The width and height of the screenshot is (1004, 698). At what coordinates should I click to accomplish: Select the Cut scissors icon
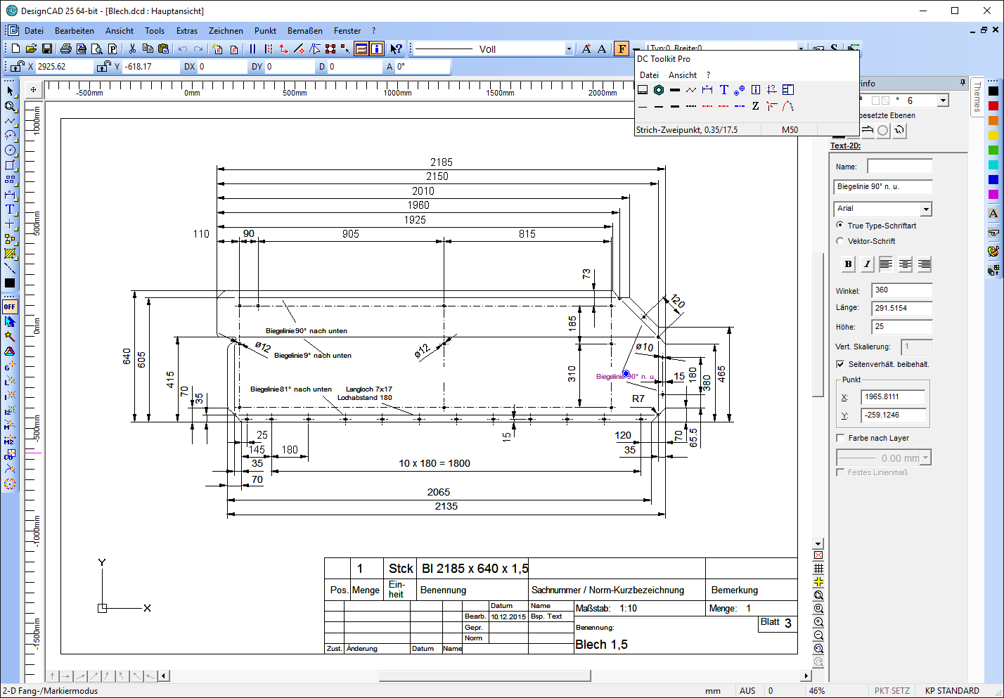pos(131,49)
